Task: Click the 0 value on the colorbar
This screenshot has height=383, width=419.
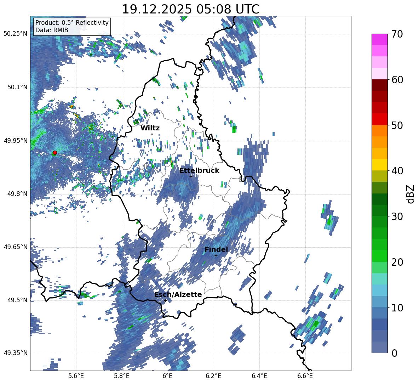Action: [x=394, y=353]
